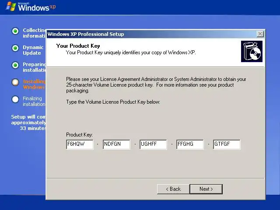
Task: Activate the FFGHG product key field
Action: coord(190,144)
